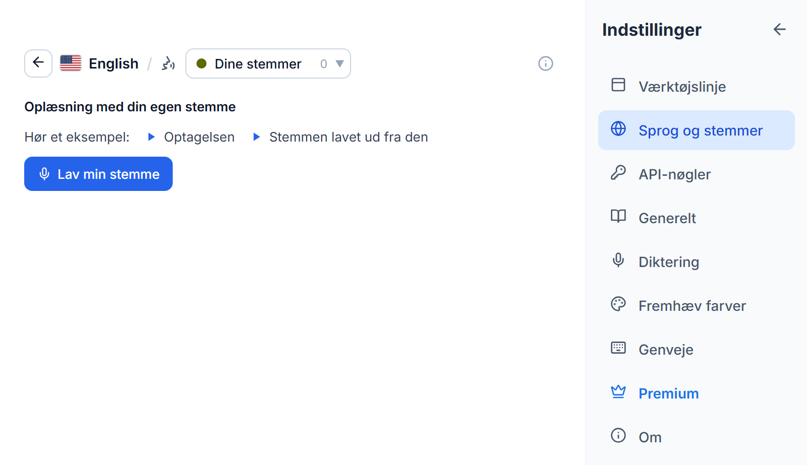The width and height of the screenshot is (807, 465).
Task: Click the key icon for API-nøgler
Action: tap(618, 172)
